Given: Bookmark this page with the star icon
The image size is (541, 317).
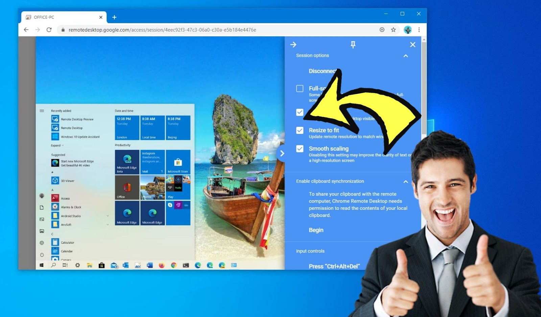Looking at the screenshot, I should [393, 30].
